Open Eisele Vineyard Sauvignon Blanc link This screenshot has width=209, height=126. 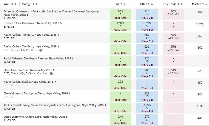[36, 93]
